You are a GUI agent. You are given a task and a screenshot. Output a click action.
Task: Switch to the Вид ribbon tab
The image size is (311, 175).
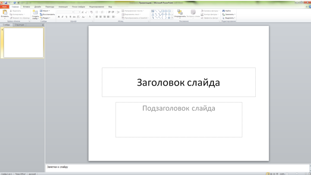click(110, 7)
